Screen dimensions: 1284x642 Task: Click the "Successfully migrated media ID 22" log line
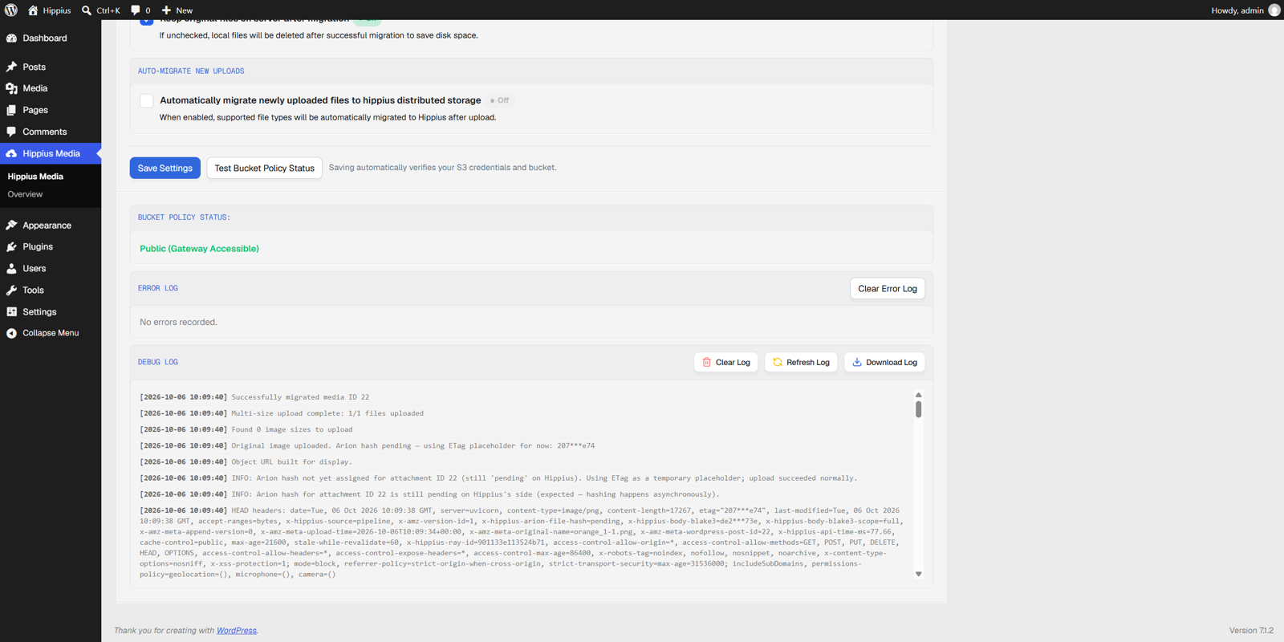coord(300,397)
